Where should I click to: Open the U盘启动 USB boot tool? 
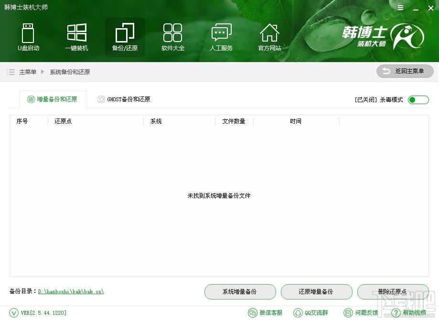28,37
